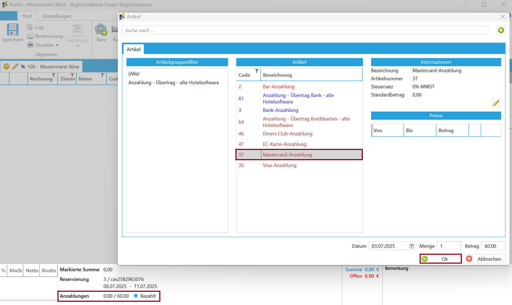Click the Brutto column header
The image size is (512, 305).
[x=49, y=270]
